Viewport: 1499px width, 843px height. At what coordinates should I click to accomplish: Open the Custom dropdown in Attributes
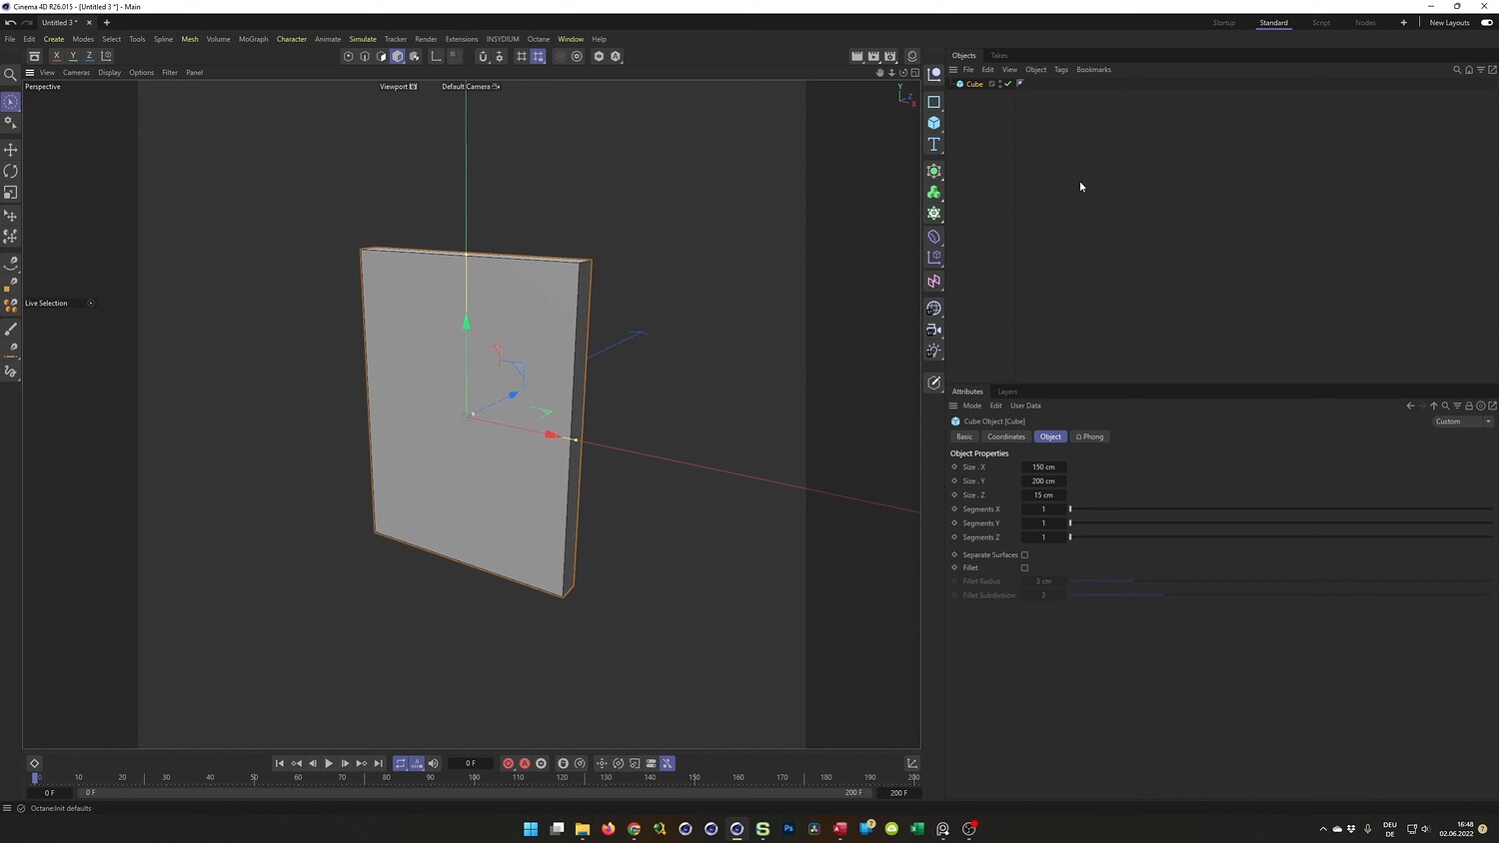[1463, 421]
